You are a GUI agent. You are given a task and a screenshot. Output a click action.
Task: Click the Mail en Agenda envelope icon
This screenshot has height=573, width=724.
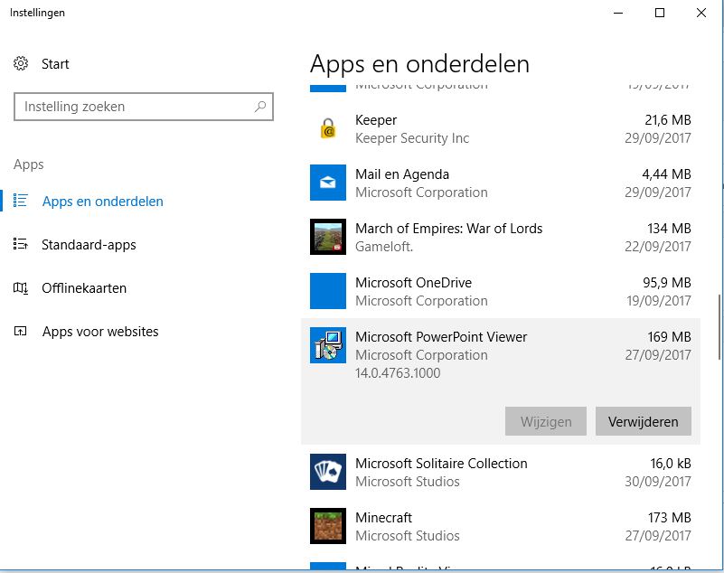coord(327,183)
